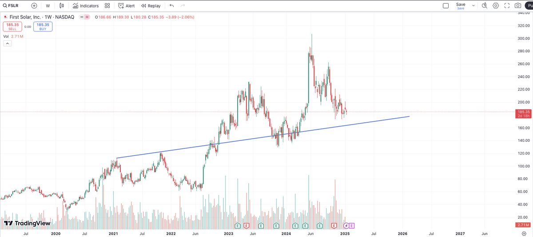
Task: Click the purple lightning event marker
Action: point(346,225)
